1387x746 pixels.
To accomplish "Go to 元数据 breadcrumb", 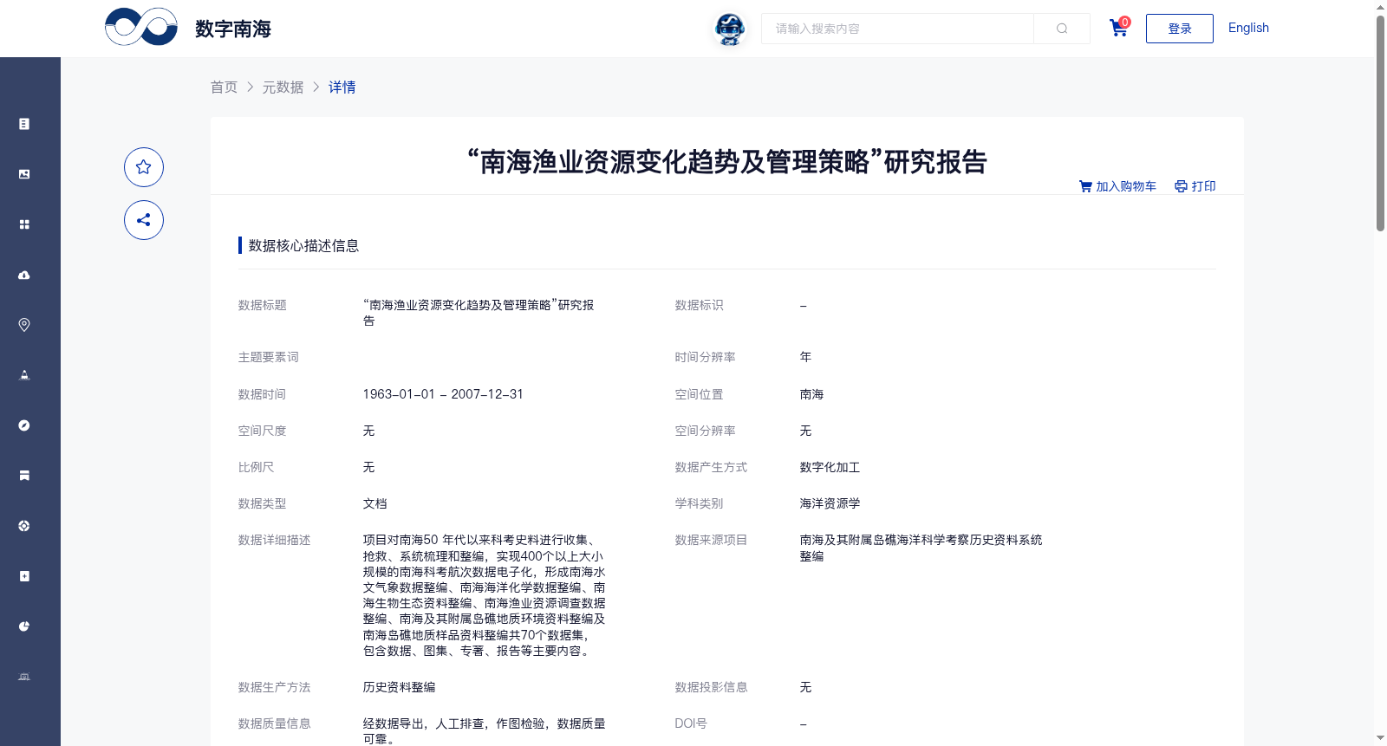I will pos(283,88).
